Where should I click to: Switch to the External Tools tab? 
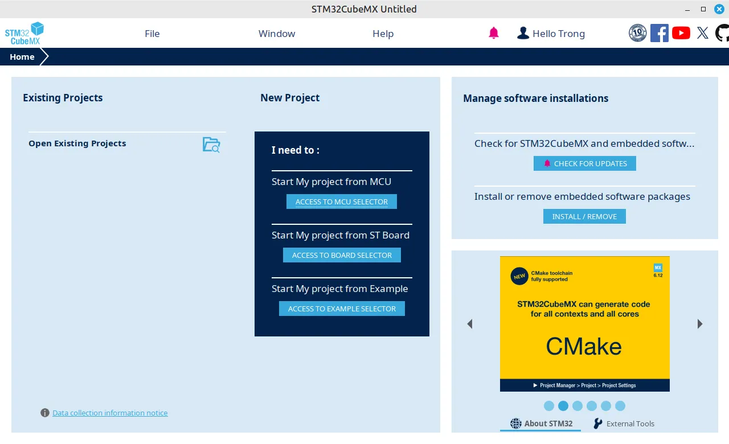(x=624, y=424)
